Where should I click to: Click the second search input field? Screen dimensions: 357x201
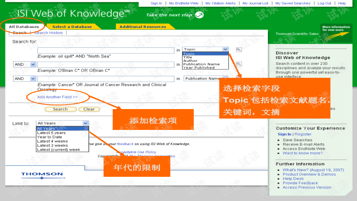click(x=106, y=65)
